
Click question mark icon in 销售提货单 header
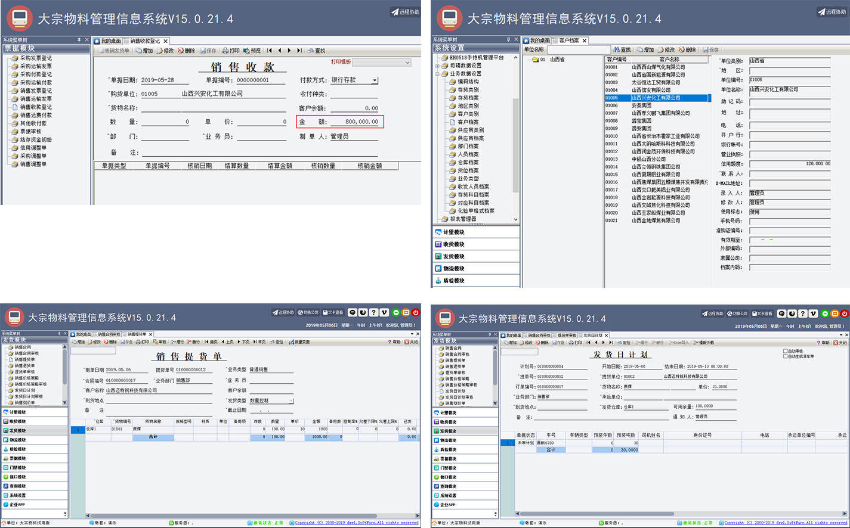373,312
